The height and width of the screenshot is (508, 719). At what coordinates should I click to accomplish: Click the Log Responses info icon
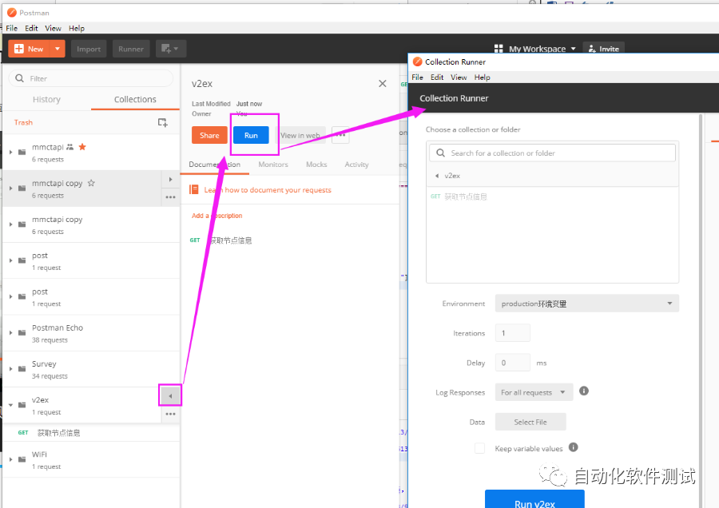click(x=584, y=391)
